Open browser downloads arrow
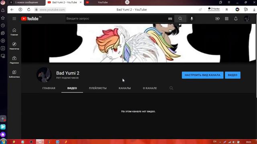 point(254,10)
